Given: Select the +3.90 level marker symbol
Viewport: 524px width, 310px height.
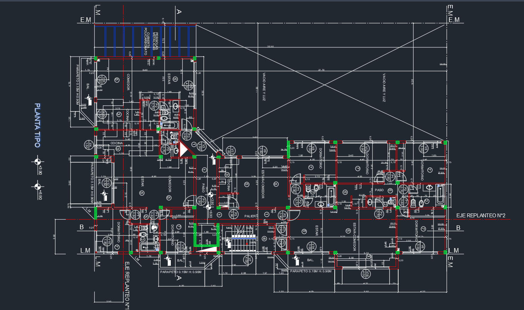Looking at the screenshot, I should tap(38, 161).
